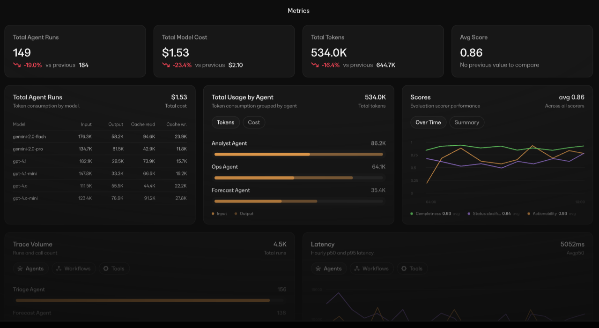Open the Total Tokens 534.0K card
This screenshot has width=599, height=328.
373,51
